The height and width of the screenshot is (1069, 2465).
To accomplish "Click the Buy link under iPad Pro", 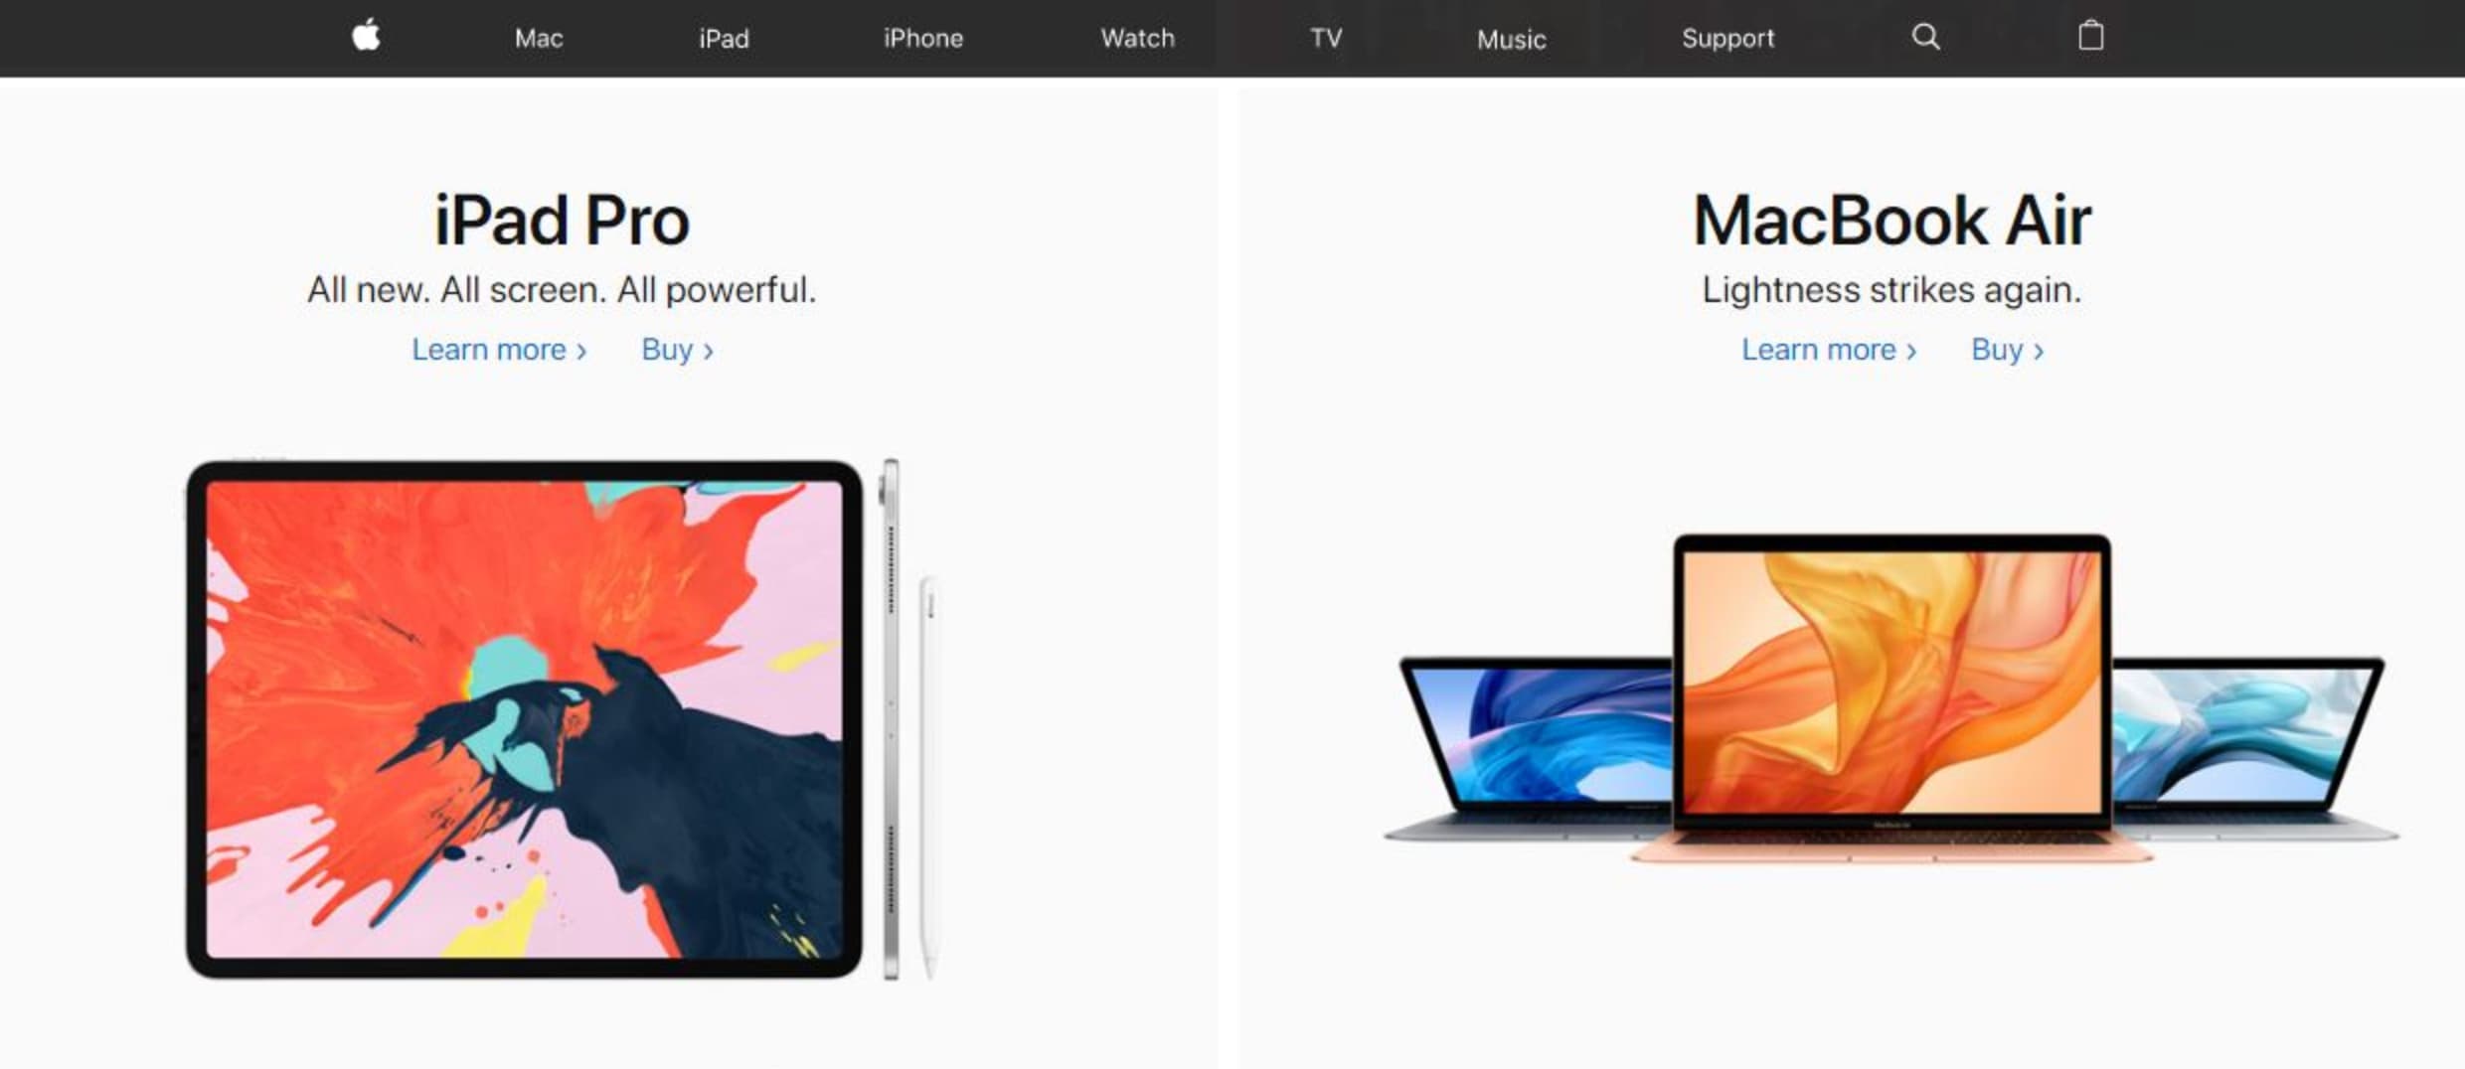I will pos(677,350).
